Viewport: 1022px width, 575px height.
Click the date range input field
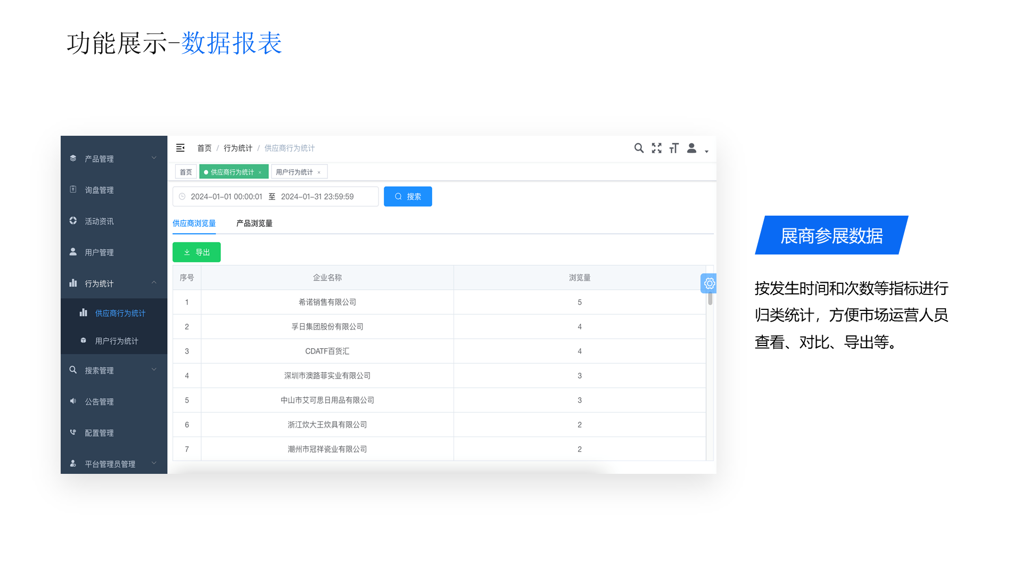pos(275,196)
